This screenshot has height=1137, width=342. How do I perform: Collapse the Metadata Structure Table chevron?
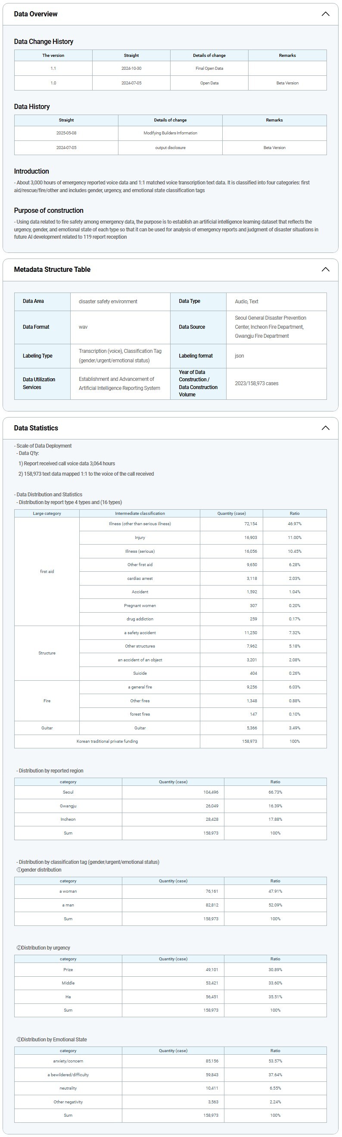(325, 270)
